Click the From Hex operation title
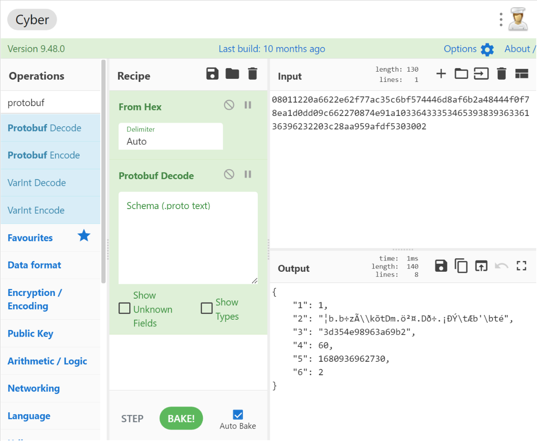Viewport: 537px width, 441px height. tap(140, 107)
